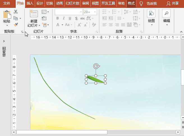Toggle text Shadow formatting

76,18
